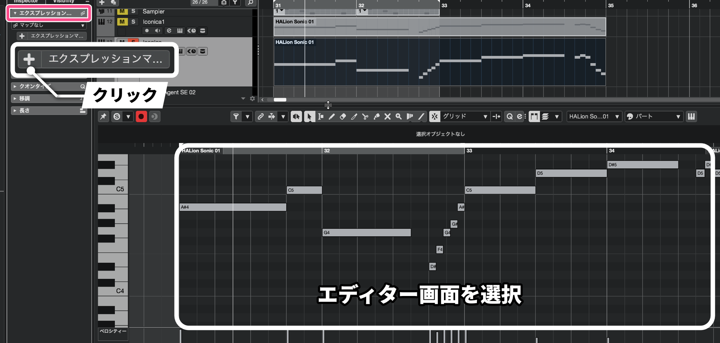Select the Erase tool in editor toolbar
Screen dimensions: 720x343
pos(343,117)
